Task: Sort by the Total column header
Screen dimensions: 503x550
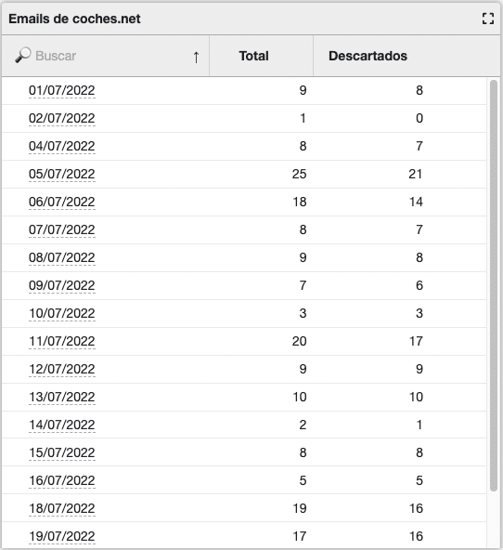Action: tap(254, 56)
